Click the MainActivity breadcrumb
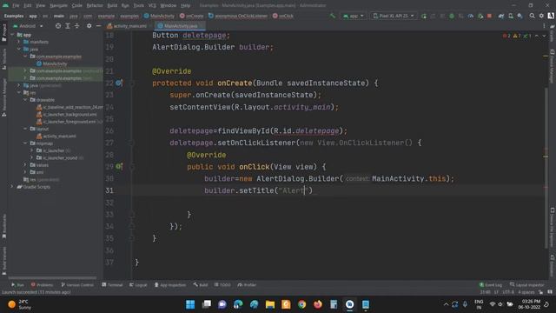Image resolution: width=556 pixels, height=313 pixels. point(159,16)
